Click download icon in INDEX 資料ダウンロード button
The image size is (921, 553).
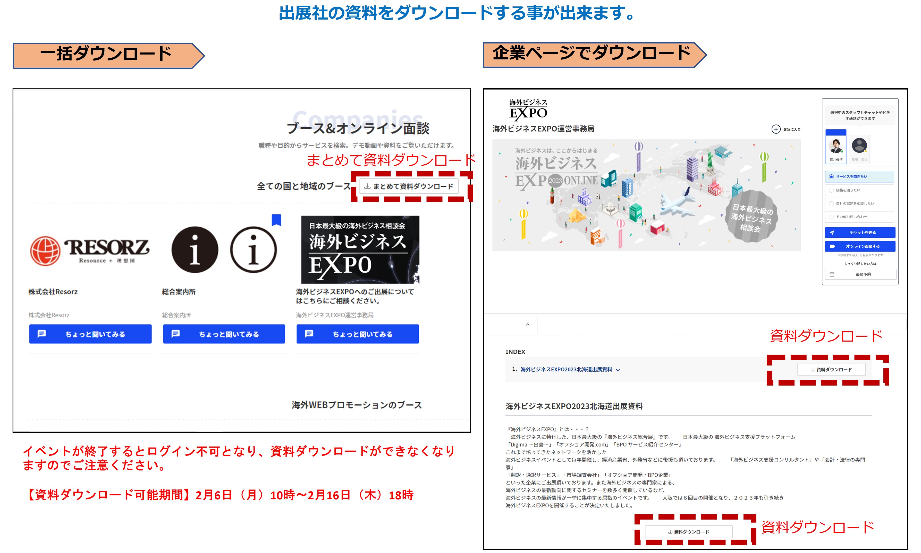tap(812, 370)
